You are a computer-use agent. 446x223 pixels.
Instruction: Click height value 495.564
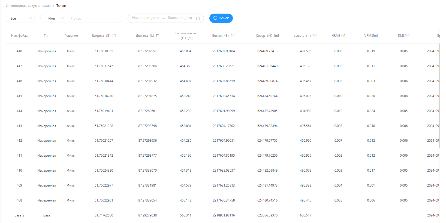coord(306,126)
